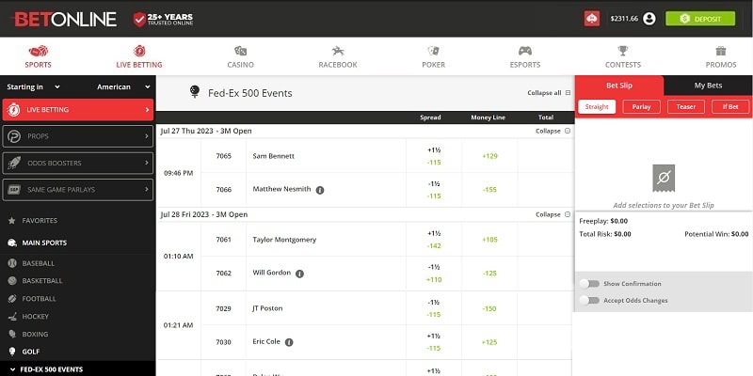
Task: Pick Sam Bennett money line +129
Action: (489, 156)
